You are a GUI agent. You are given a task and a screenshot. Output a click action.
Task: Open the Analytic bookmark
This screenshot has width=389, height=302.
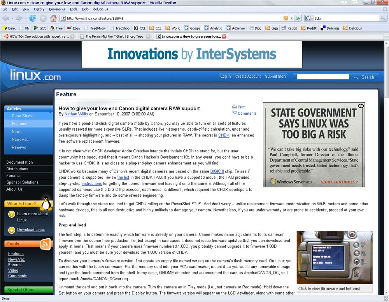213,28
